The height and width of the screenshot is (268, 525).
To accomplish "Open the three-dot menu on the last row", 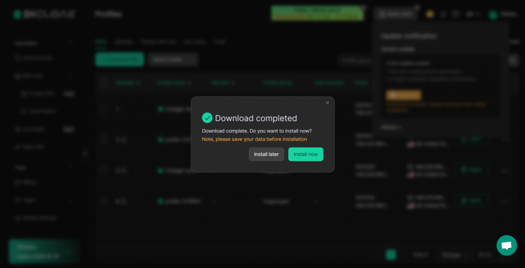I will click(x=505, y=201).
